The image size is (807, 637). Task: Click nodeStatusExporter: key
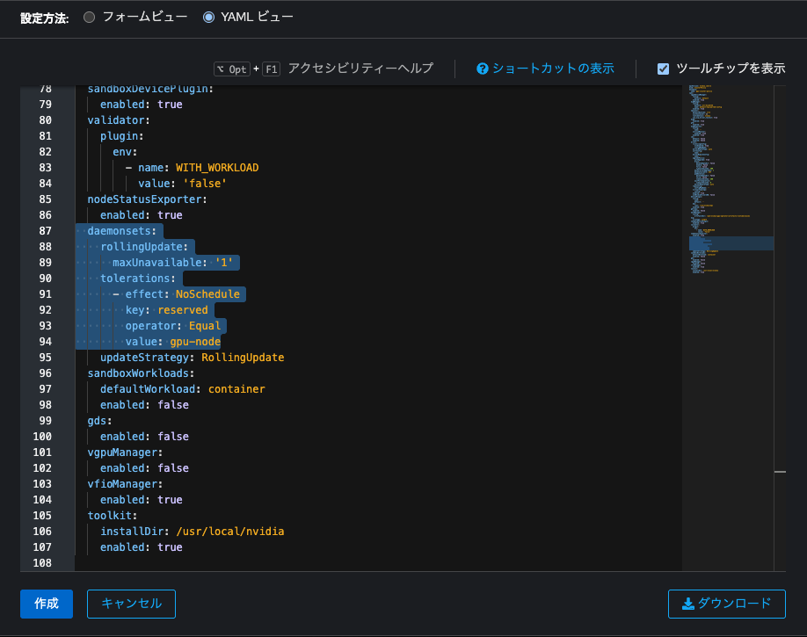click(147, 199)
